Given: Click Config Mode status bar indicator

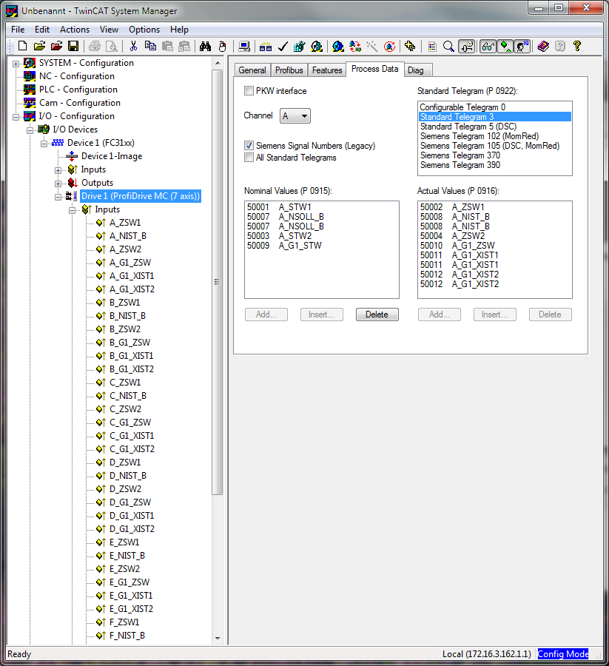Looking at the screenshot, I should point(563,653).
